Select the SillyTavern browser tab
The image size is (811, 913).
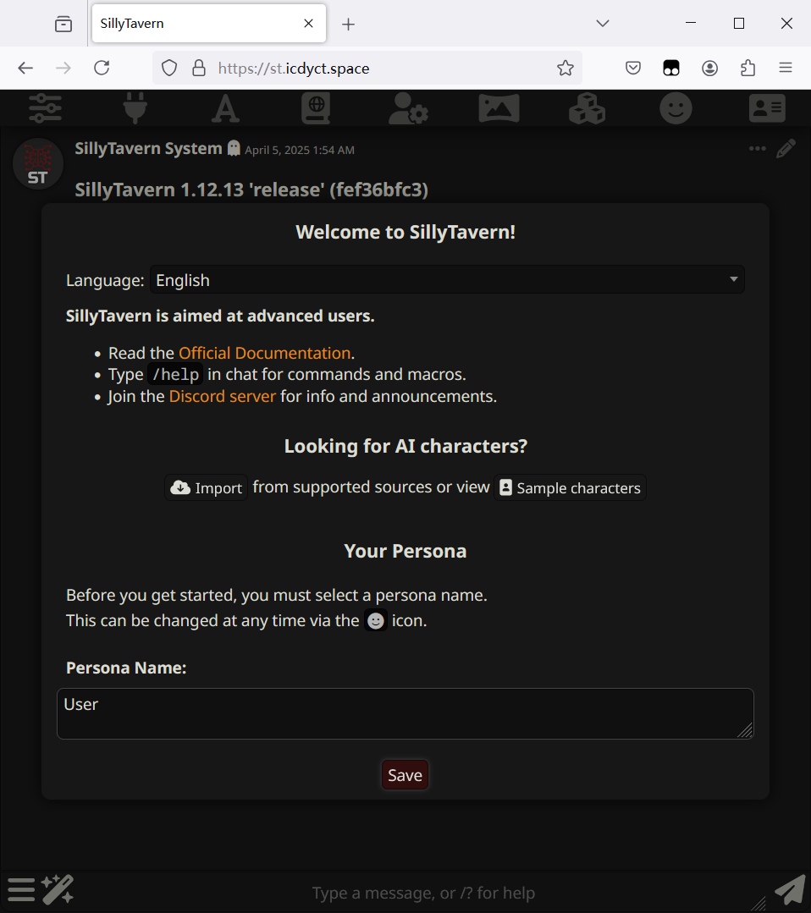[195, 24]
